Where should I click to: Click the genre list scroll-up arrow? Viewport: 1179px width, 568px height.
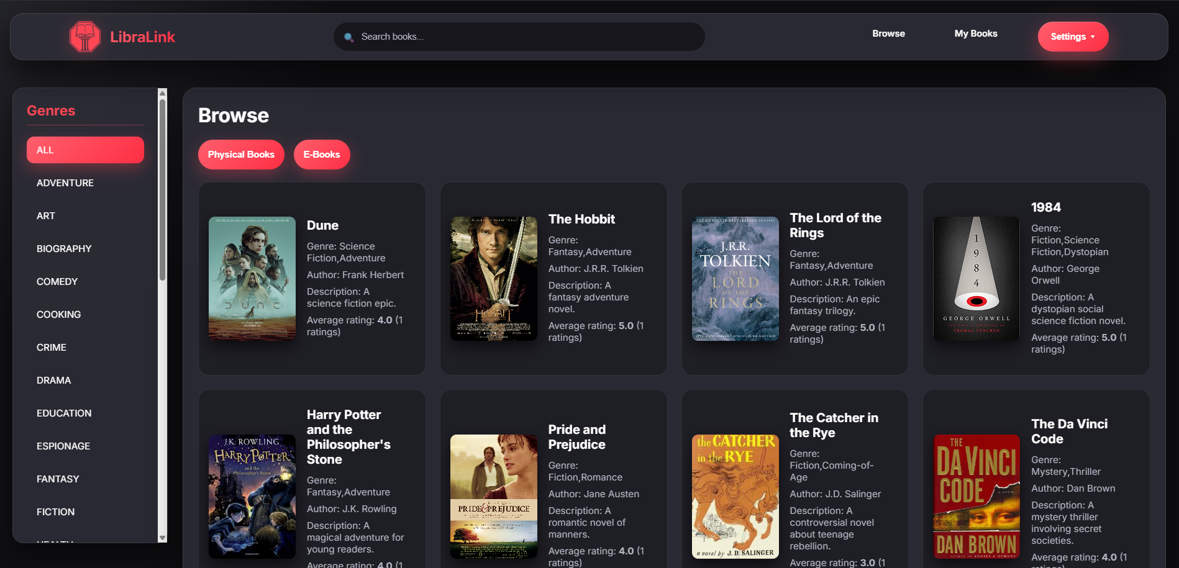pyautogui.click(x=163, y=93)
